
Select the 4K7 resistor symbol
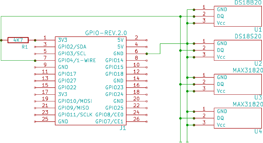(18, 40)
